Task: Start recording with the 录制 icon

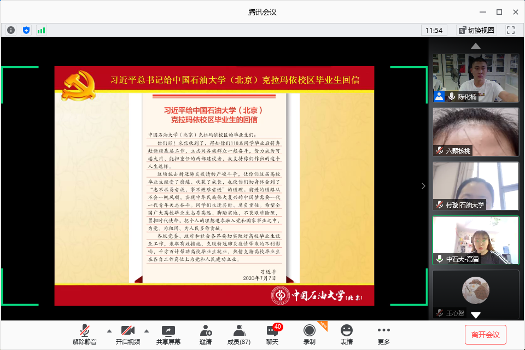Action: (309, 334)
